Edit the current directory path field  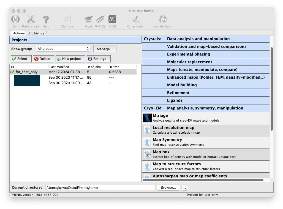pos(100,187)
